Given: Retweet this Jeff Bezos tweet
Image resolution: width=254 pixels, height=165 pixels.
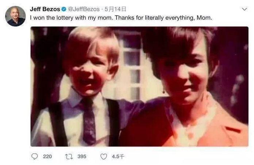Looking at the screenshot, I should [68, 156].
